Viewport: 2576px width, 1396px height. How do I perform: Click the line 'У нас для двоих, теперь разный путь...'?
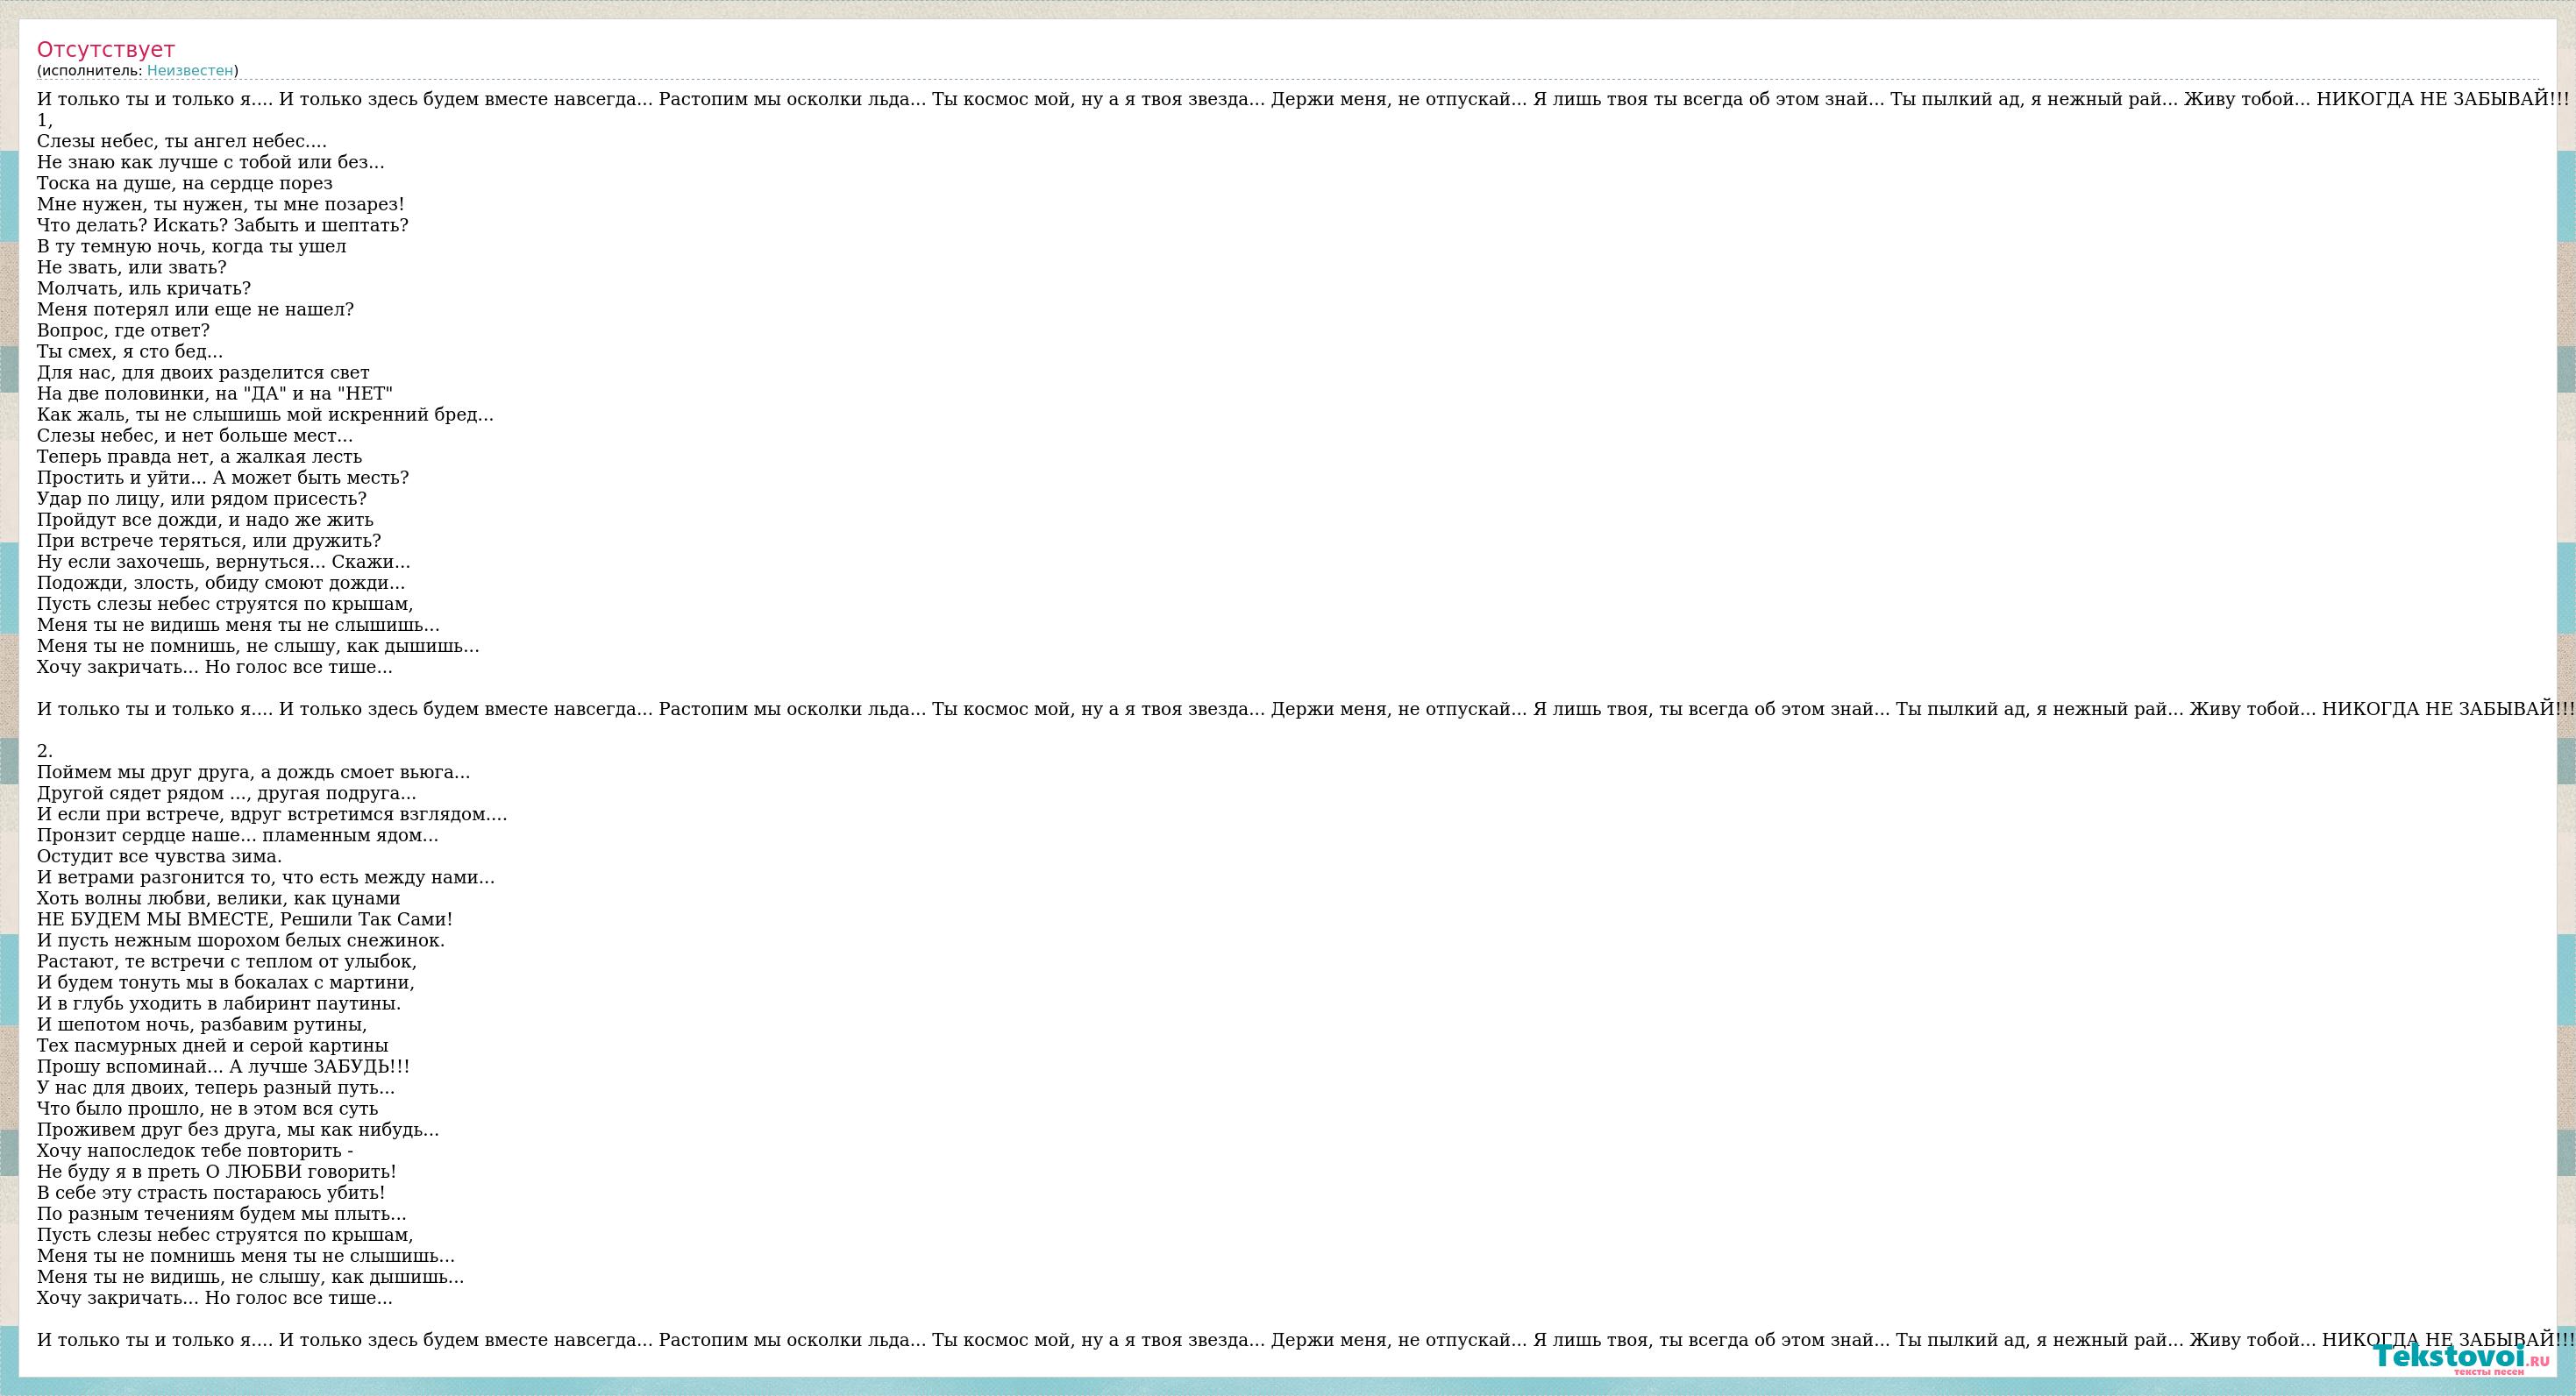pyautogui.click(x=216, y=1088)
